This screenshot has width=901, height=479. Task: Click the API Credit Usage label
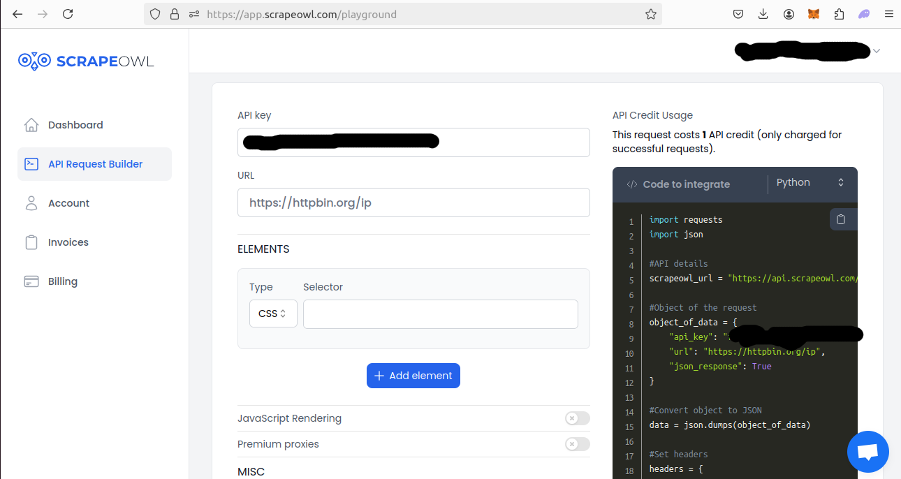[x=652, y=115]
